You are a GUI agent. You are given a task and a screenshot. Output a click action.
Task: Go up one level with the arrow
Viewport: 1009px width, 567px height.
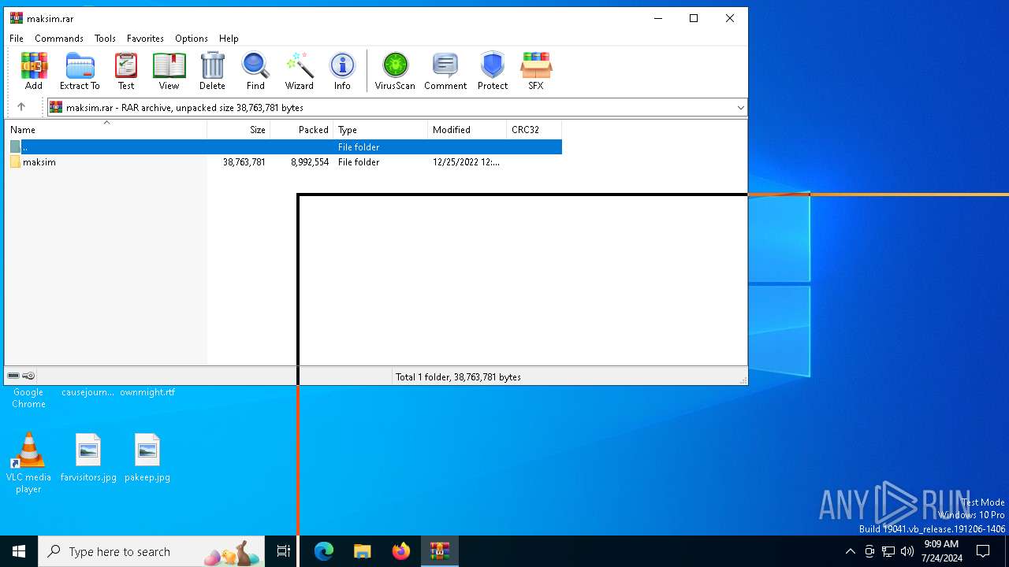[x=21, y=107]
